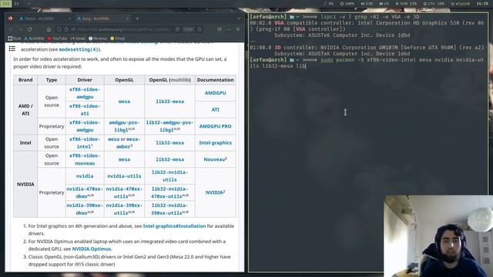
Task: Open a new browser tab
Action: click(137, 18)
